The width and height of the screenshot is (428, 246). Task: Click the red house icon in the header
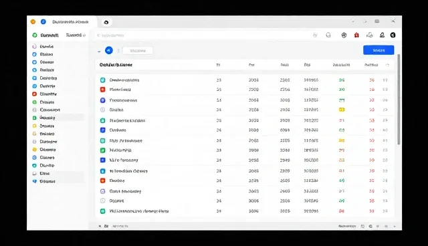click(x=356, y=35)
